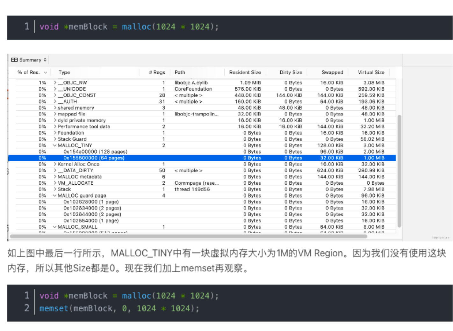This screenshot has width=453, height=331.
Task: Click the 624.00 KiB swapped value
Action: click(x=330, y=171)
